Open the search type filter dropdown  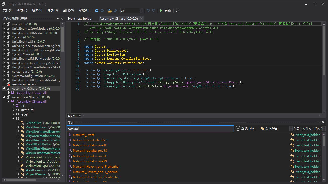click(291, 129)
